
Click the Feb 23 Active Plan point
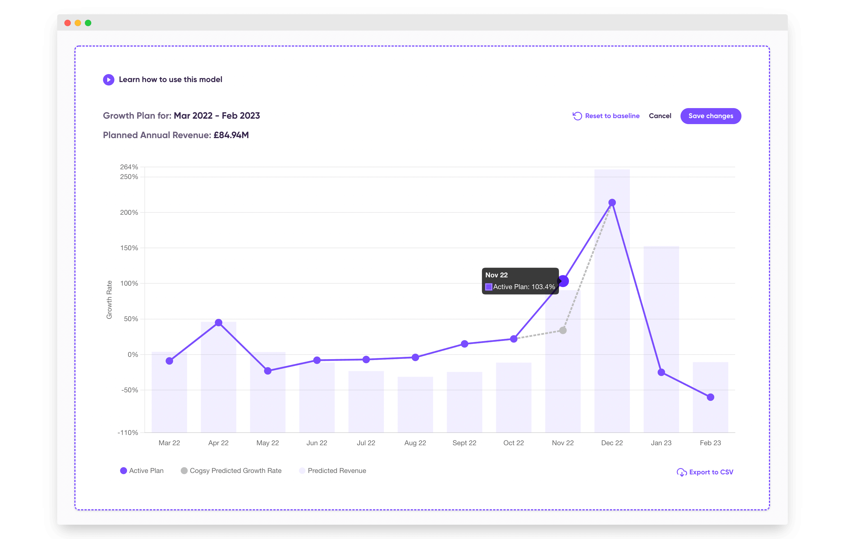click(x=711, y=397)
